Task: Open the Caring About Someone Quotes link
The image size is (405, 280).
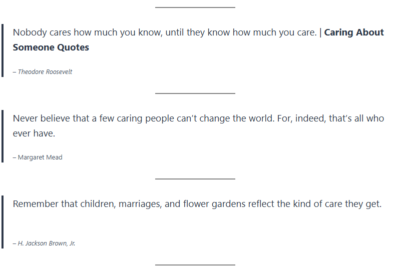Action: point(354,32)
